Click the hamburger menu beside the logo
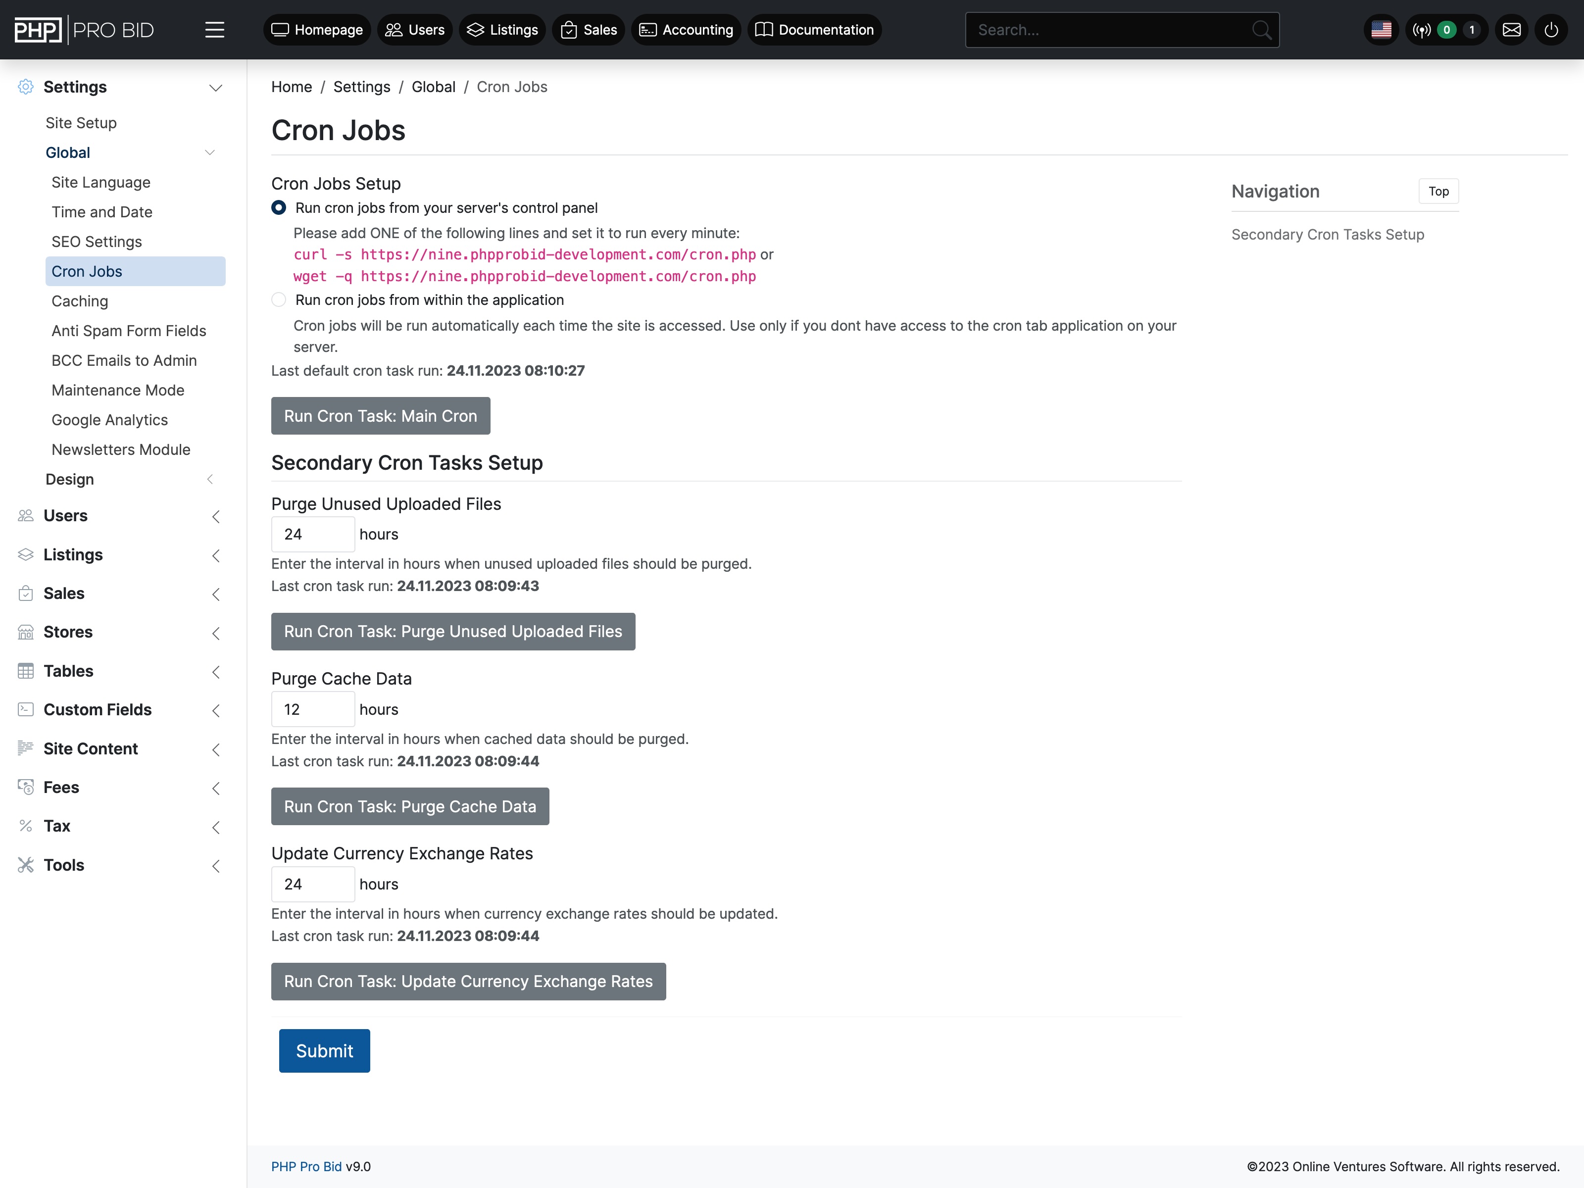This screenshot has width=1584, height=1188. pyautogui.click(x=215, y=29)
